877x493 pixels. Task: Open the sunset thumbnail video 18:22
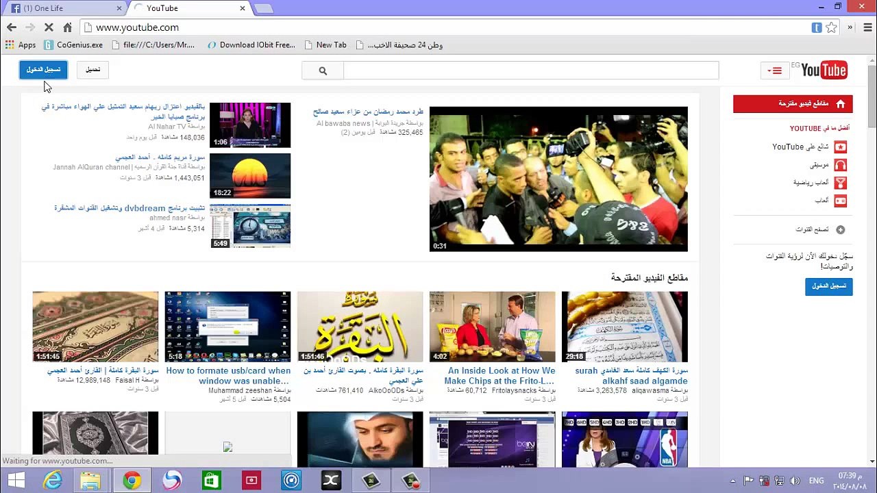pos(250,176)
